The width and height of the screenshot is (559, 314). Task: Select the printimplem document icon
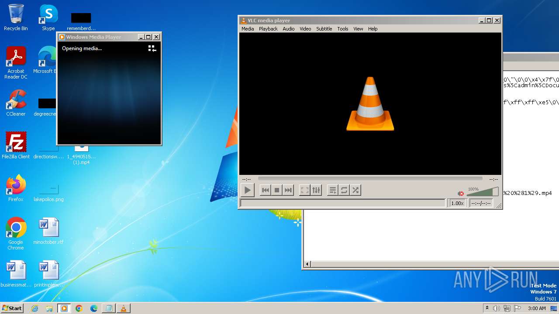[48, 274]
